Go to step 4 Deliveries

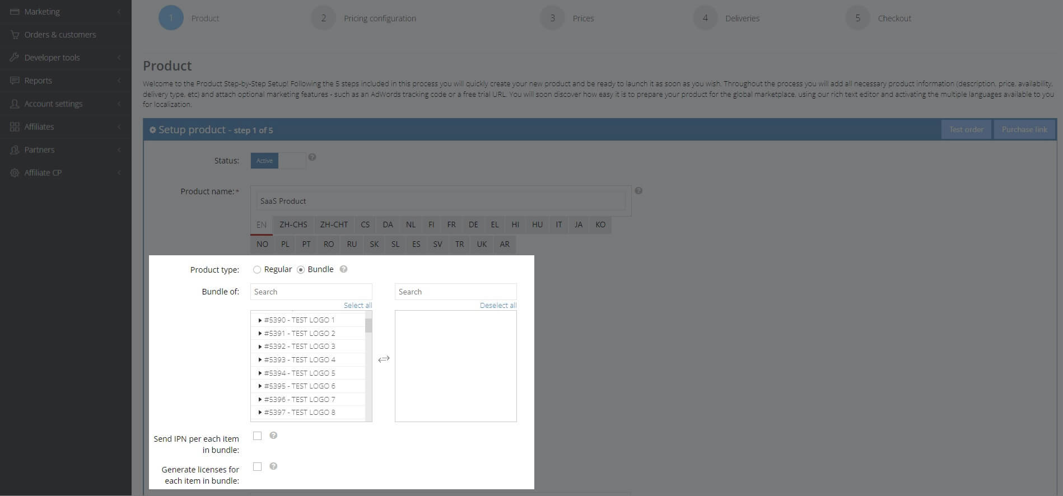[726, 18]
